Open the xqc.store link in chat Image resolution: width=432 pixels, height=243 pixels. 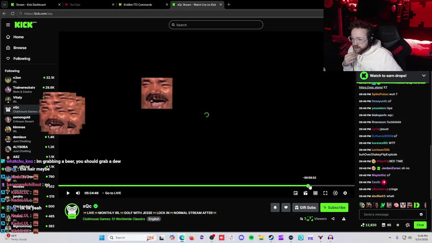pos(371,87)
